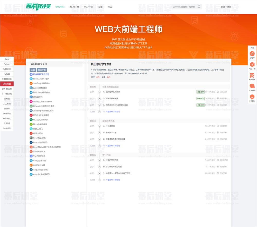Select the Java category tab
Image resolution: width=257 pixels, height=227 pixels.
7,59
